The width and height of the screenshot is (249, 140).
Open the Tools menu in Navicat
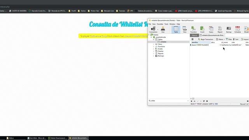click(x=166, y=24)
